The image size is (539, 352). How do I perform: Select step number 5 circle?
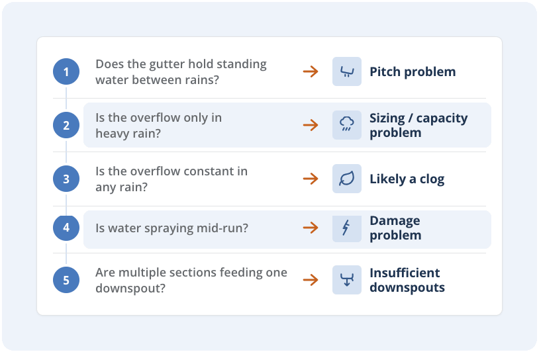[66, 280]
